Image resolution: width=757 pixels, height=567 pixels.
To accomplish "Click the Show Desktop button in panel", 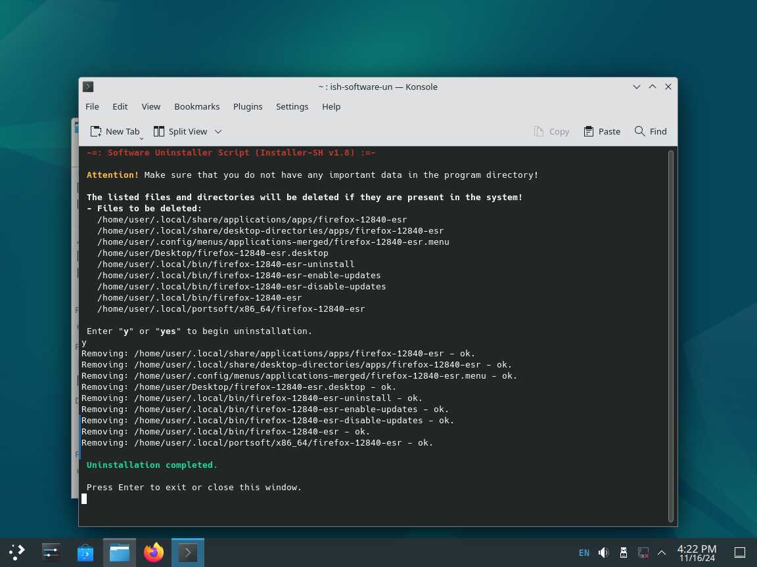I will [x=740, y=553].
